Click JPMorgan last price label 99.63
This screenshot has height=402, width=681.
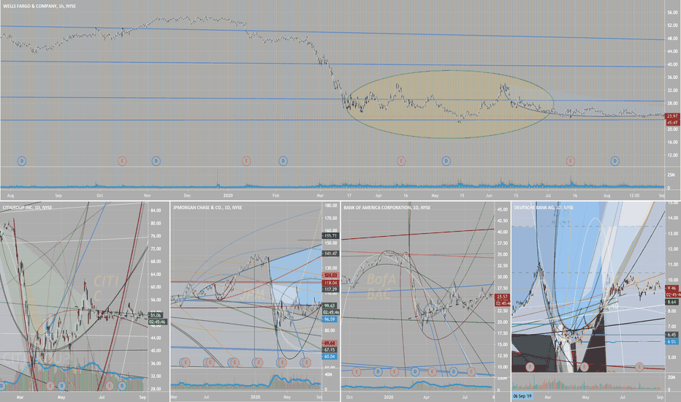click(x=330, y=306)
